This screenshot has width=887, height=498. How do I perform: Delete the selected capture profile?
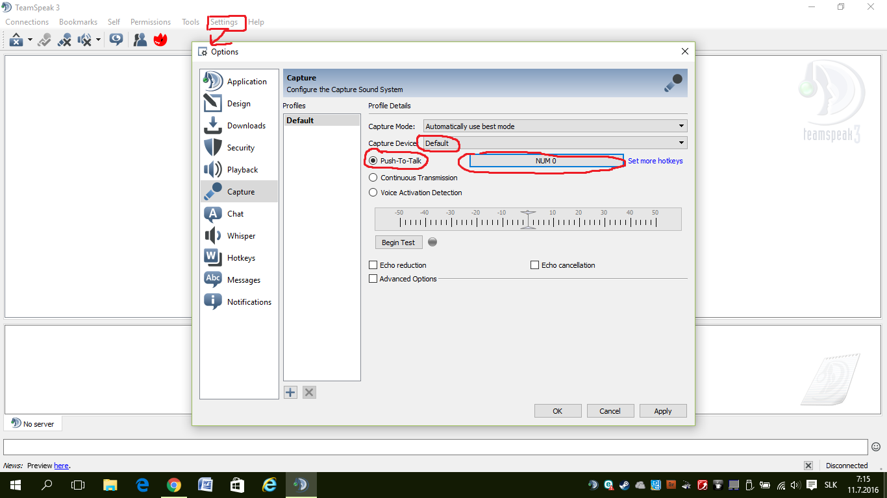[x=309, y=392]
